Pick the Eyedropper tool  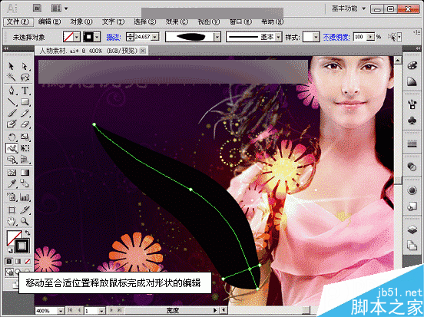12,183
